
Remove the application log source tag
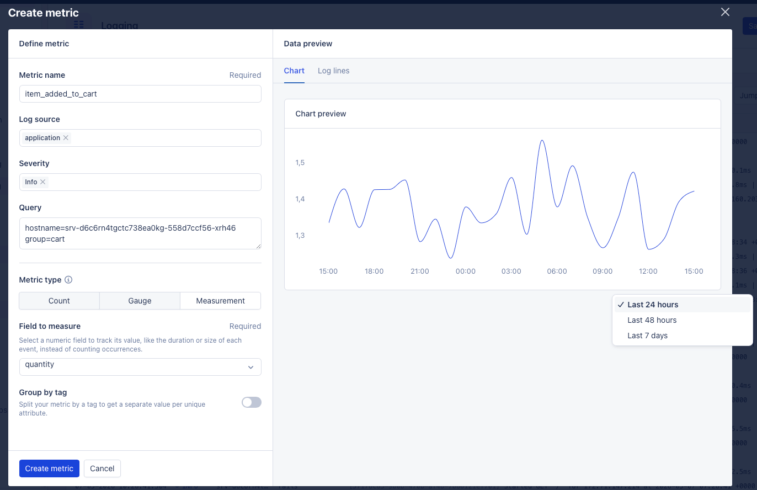pyautogui.click(x=66, y=138)
